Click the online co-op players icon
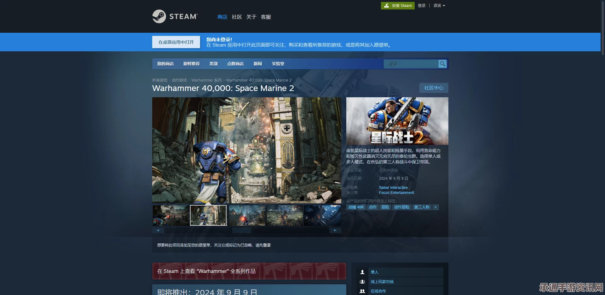 coord(362,291)
